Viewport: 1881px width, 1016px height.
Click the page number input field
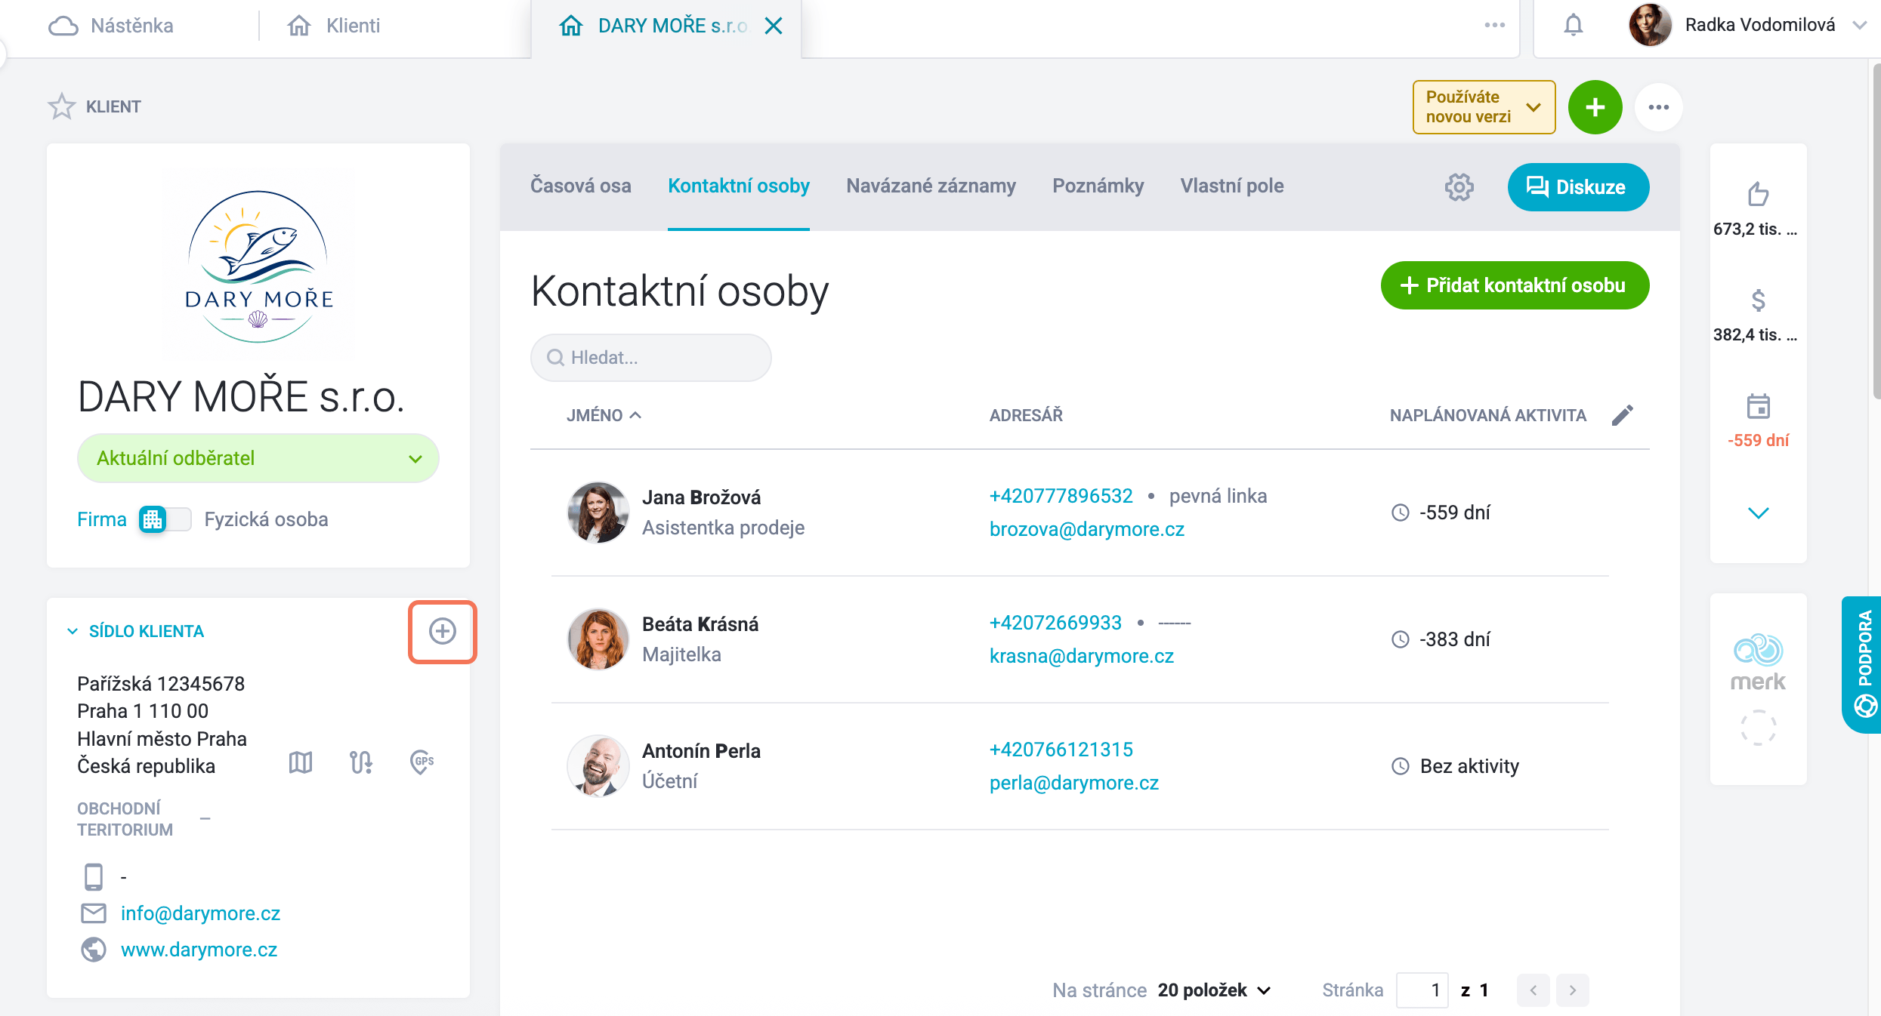[1422, 990]
